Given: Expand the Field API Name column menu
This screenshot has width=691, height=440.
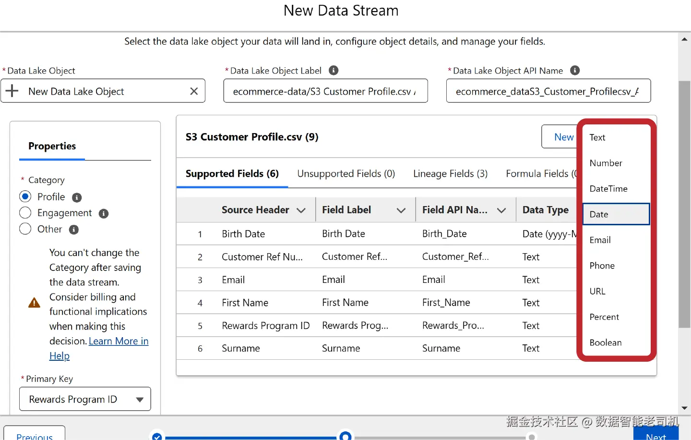Looking at the screenshot, I should tap(501, 210).
